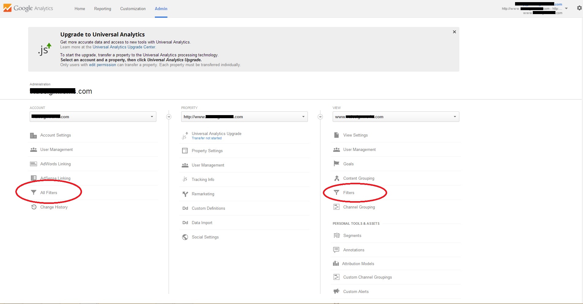This screenshot has width=583, height=304.
Task: Open the Customization tab
Action: 133,9
